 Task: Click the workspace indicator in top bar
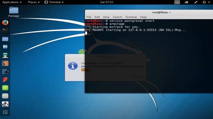[177, 2]
